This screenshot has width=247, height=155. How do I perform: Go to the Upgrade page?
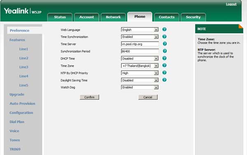pyautogui.click(x=17, y=94)
